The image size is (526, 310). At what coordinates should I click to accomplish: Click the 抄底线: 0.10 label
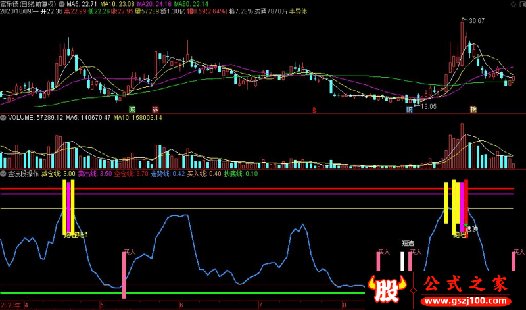pos(241,174)
